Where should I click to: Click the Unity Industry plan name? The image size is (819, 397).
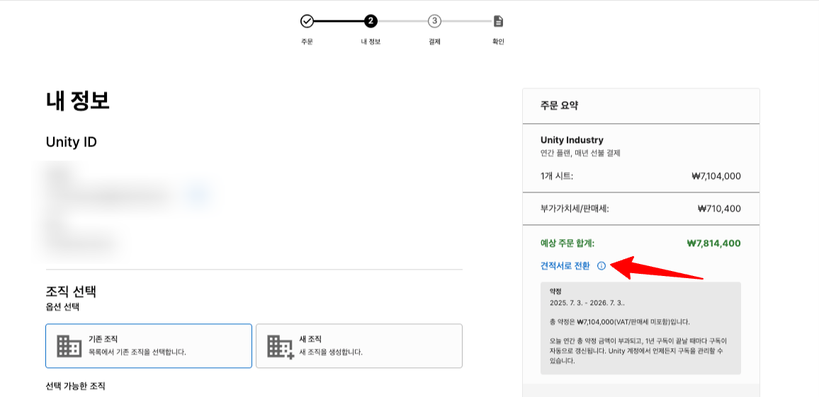572,140
